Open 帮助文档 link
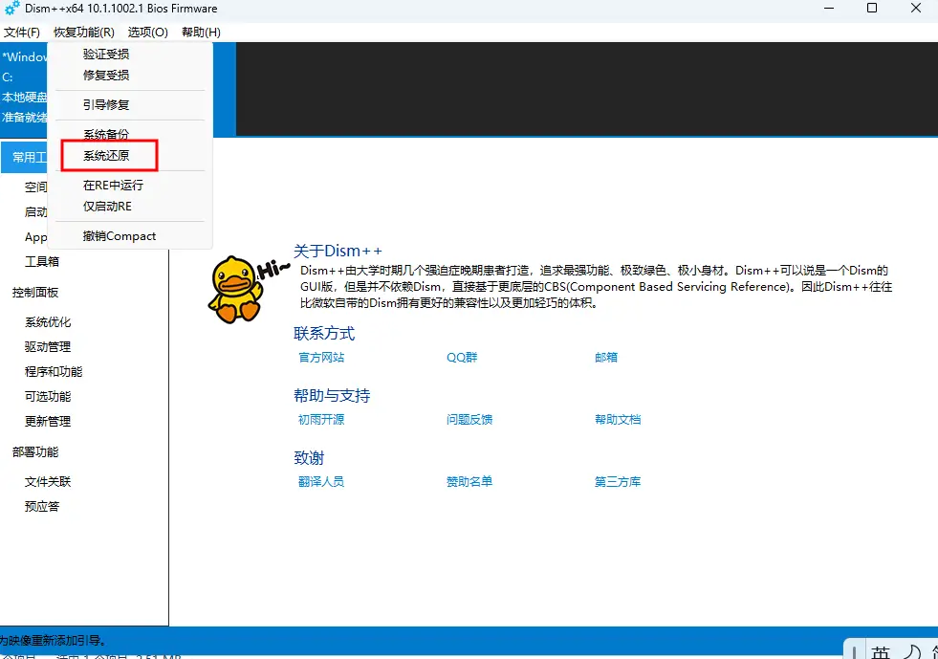This screenshot has height=659, width=938. 618,420
